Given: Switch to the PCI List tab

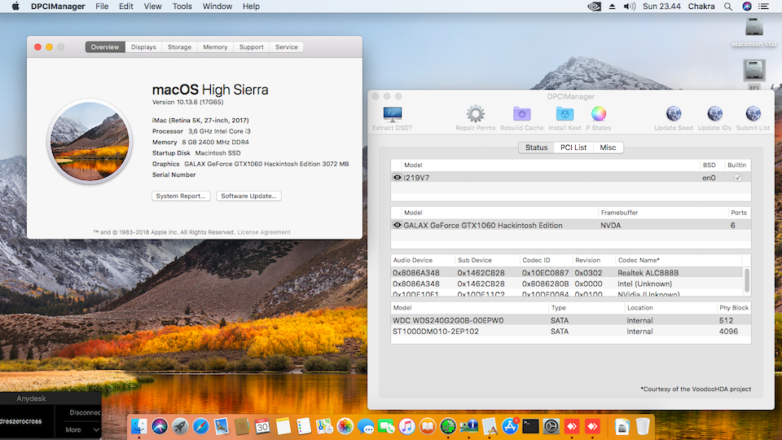Looking at the screenshot, I should click(x=573, y=147).
